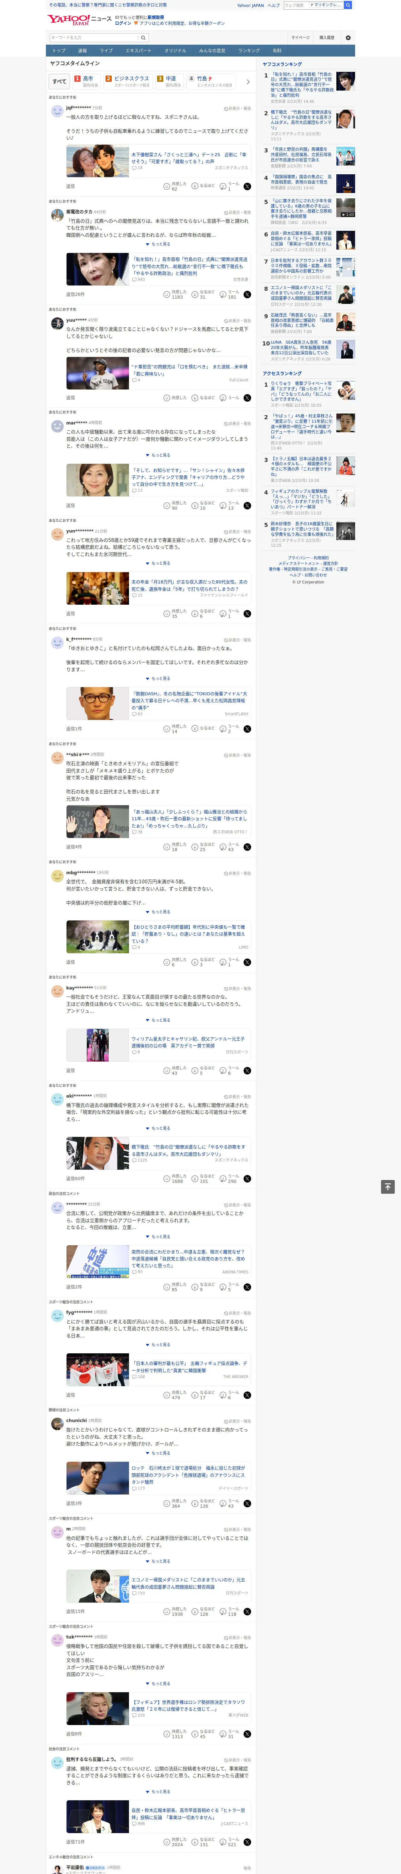Click X share icon on yun's comment

247,614
